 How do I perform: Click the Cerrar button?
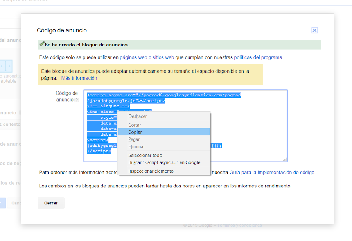(51, 203)
